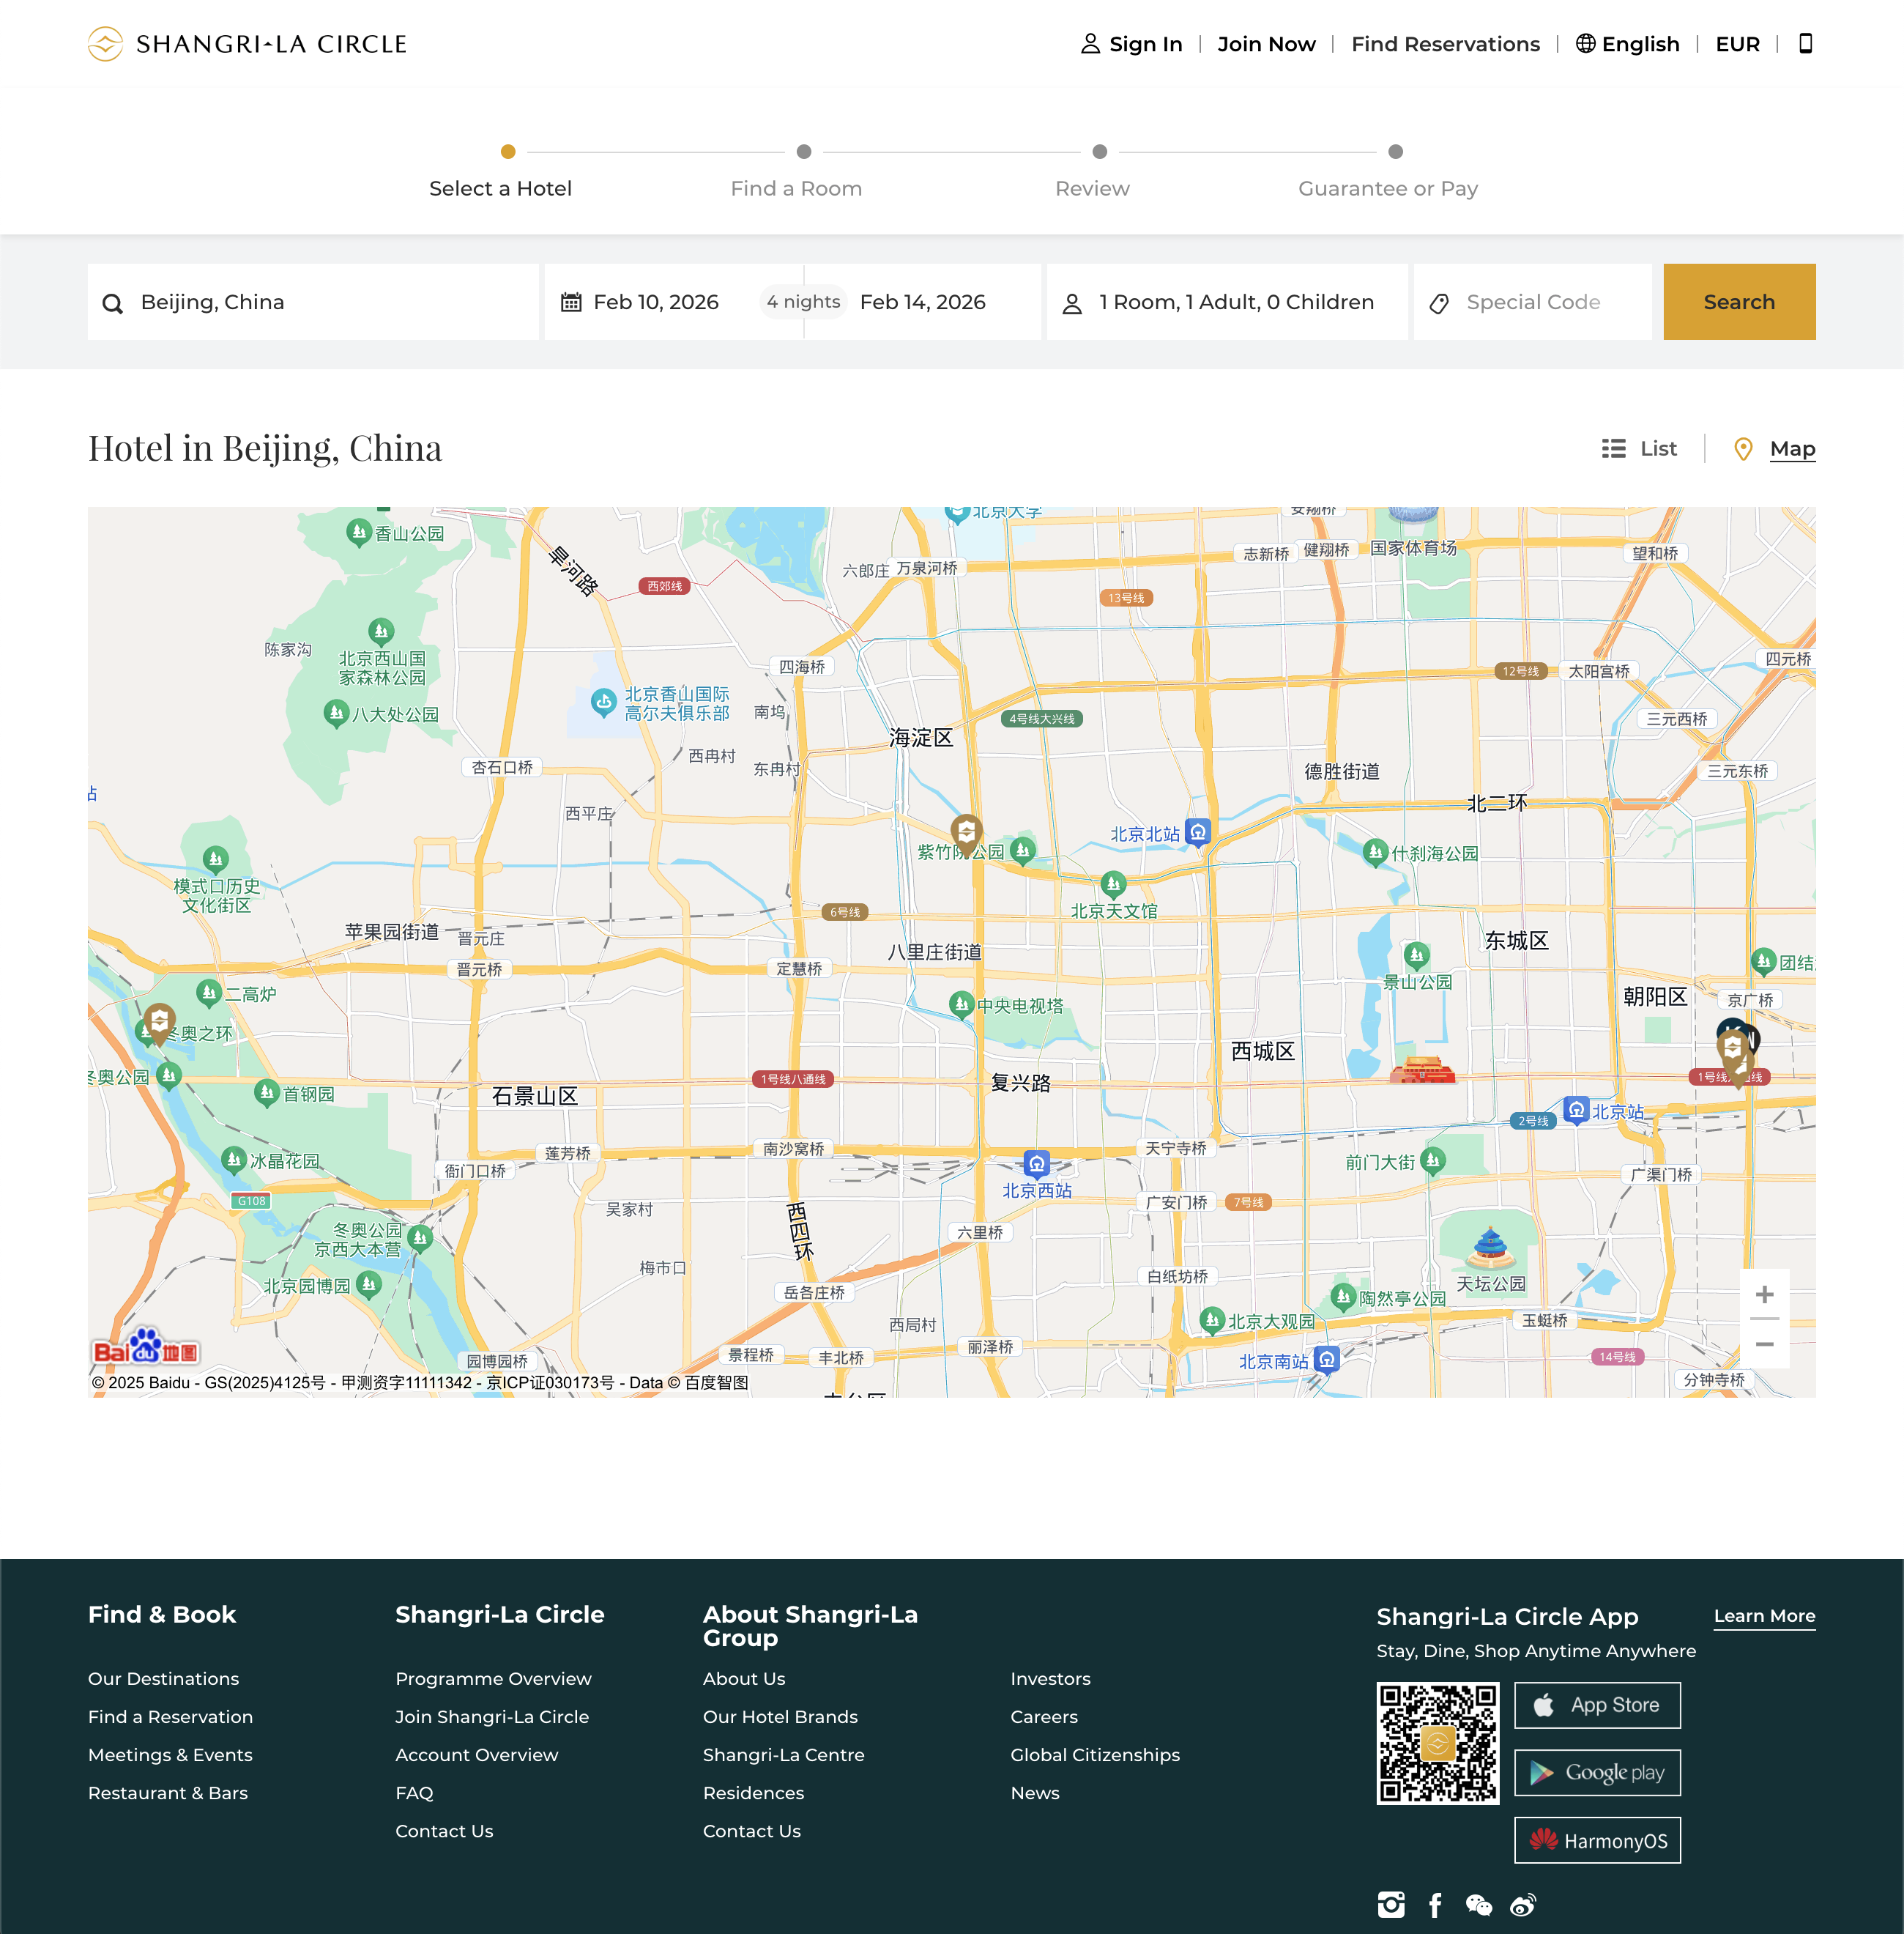Image resolution: width=1904 pixels, height=1934 pixels.
Task: Click the special code tag icon
Action: click(1439, 301)
